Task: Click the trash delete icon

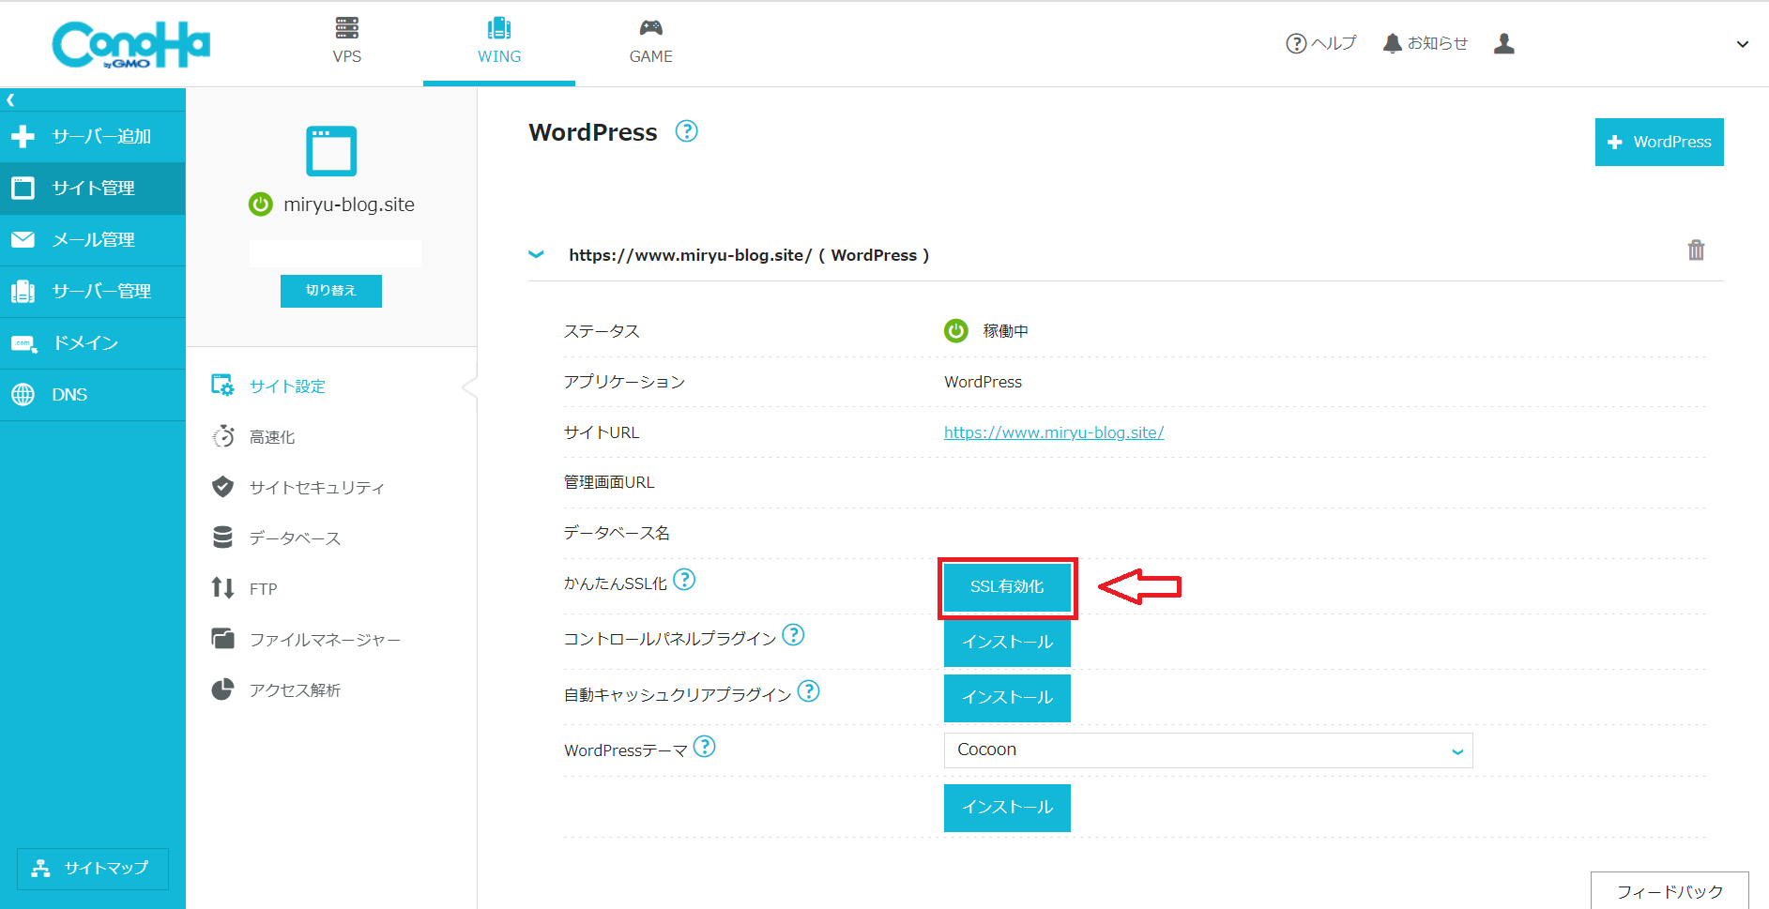Action: tap(1696, 250)
